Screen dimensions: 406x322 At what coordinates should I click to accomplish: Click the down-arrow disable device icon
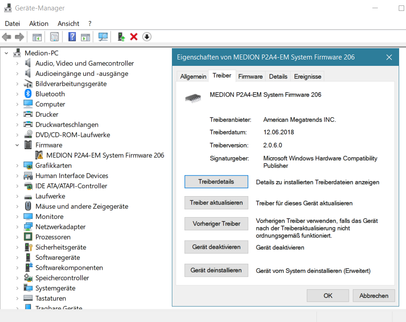(147, 37)
